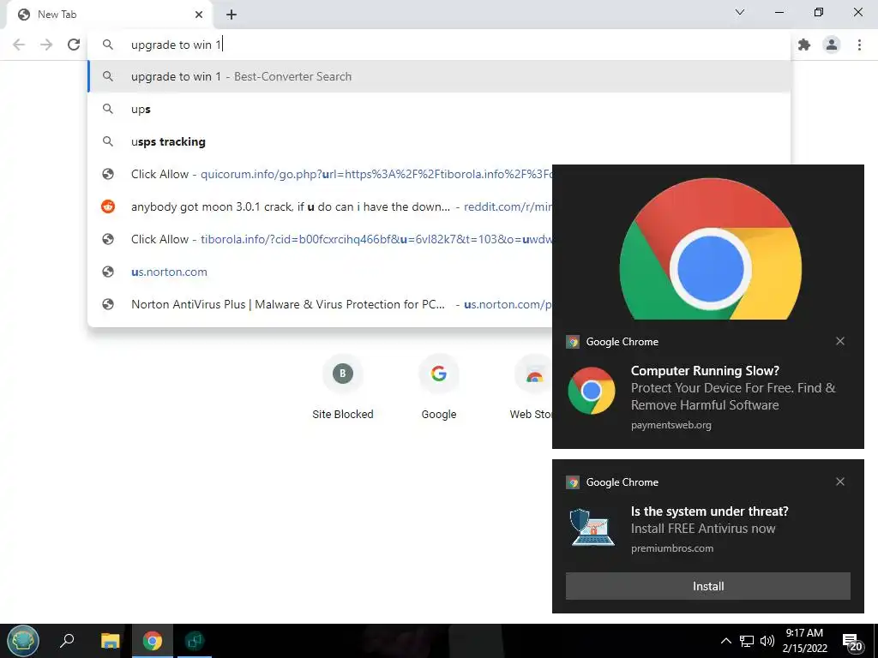Open the taskbar clock and date
Image resolution: width=878 pixels, height=658 pixels.
click(804, 641)
